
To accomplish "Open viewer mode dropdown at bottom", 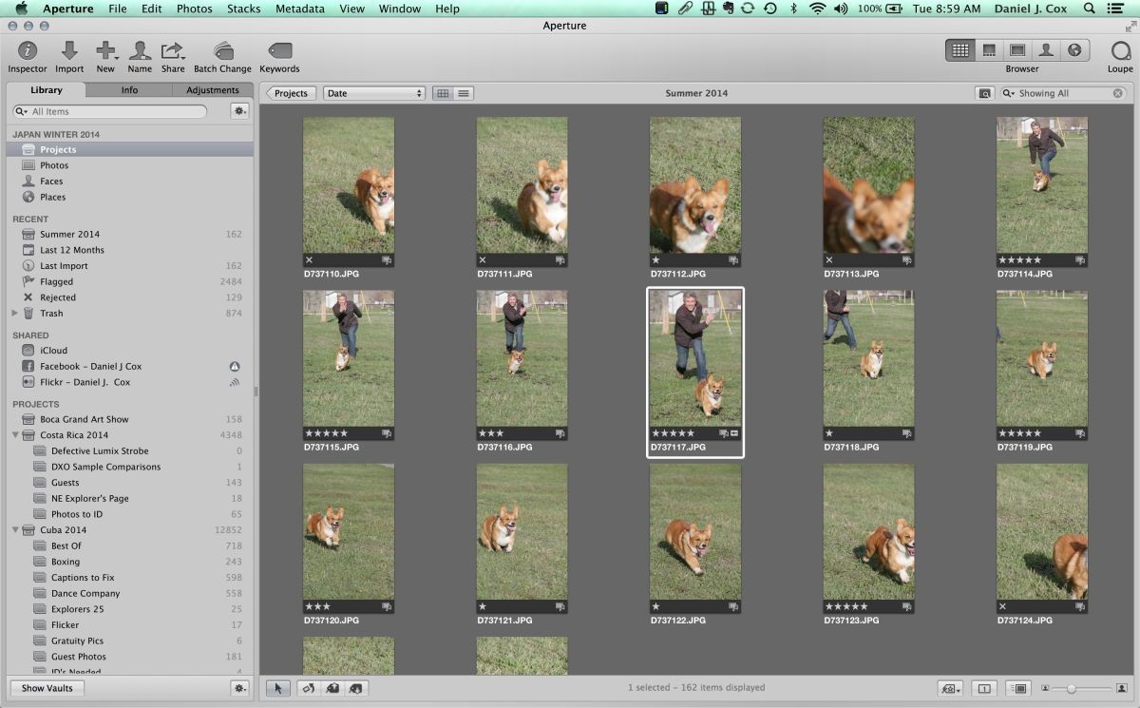I will 950,688.
